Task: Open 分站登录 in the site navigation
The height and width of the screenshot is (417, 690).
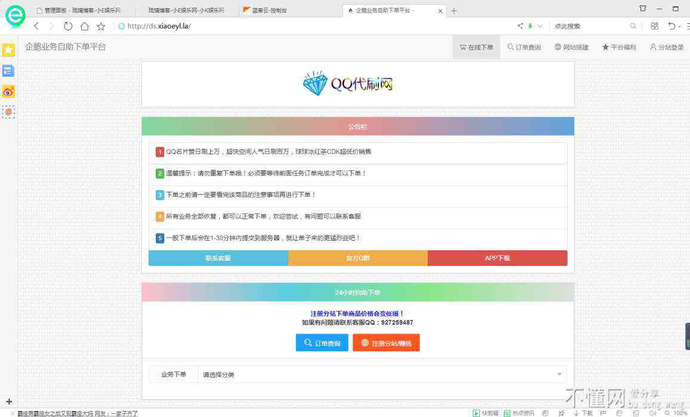Action: pyautogui.click(x=667, y=47)
